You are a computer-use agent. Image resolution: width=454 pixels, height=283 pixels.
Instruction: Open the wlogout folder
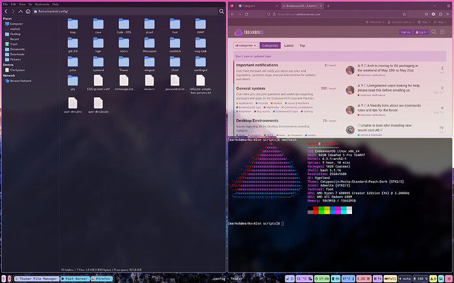[149, 64]
